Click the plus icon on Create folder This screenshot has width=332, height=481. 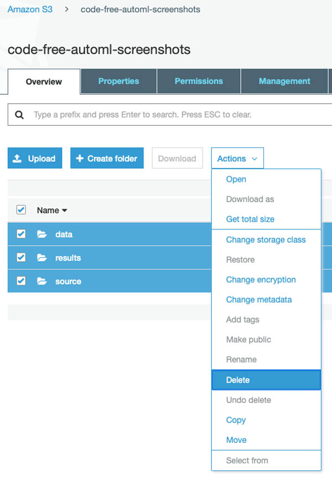[80, 158]
